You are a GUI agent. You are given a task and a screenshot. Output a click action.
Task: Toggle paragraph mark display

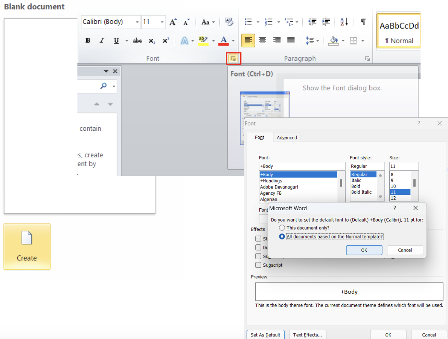click(363, 21)
